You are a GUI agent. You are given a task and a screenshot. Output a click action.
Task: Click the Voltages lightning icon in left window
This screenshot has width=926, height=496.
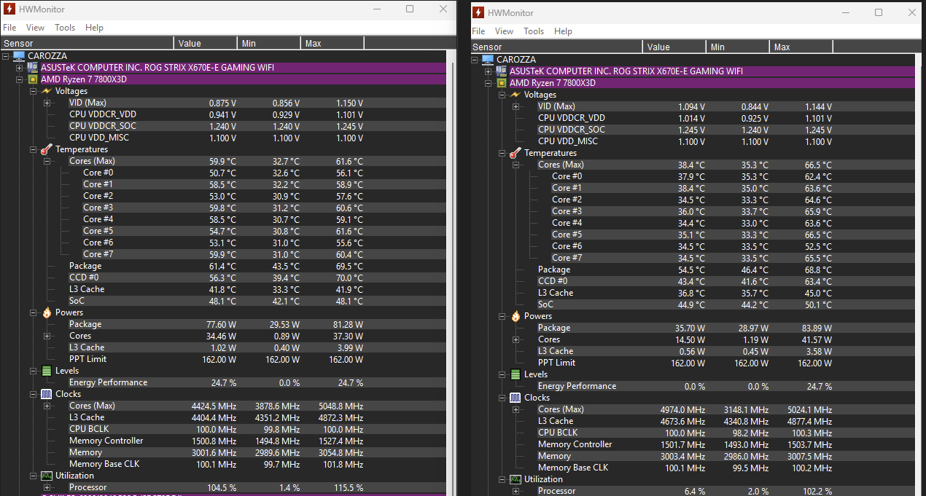47,91
